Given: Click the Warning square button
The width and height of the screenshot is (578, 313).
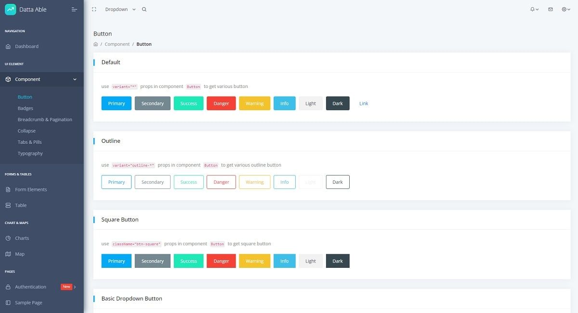Looking at the screenshot, I should coord(254,261).
